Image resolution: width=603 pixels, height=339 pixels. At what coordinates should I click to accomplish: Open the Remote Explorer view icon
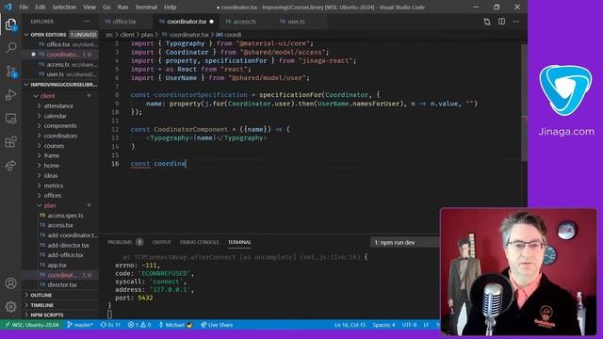pos(10,119)
